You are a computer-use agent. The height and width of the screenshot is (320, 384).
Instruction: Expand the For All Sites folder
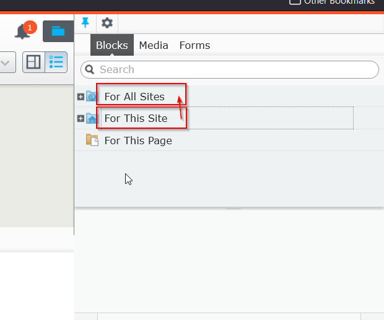click(x=81, y=97)
